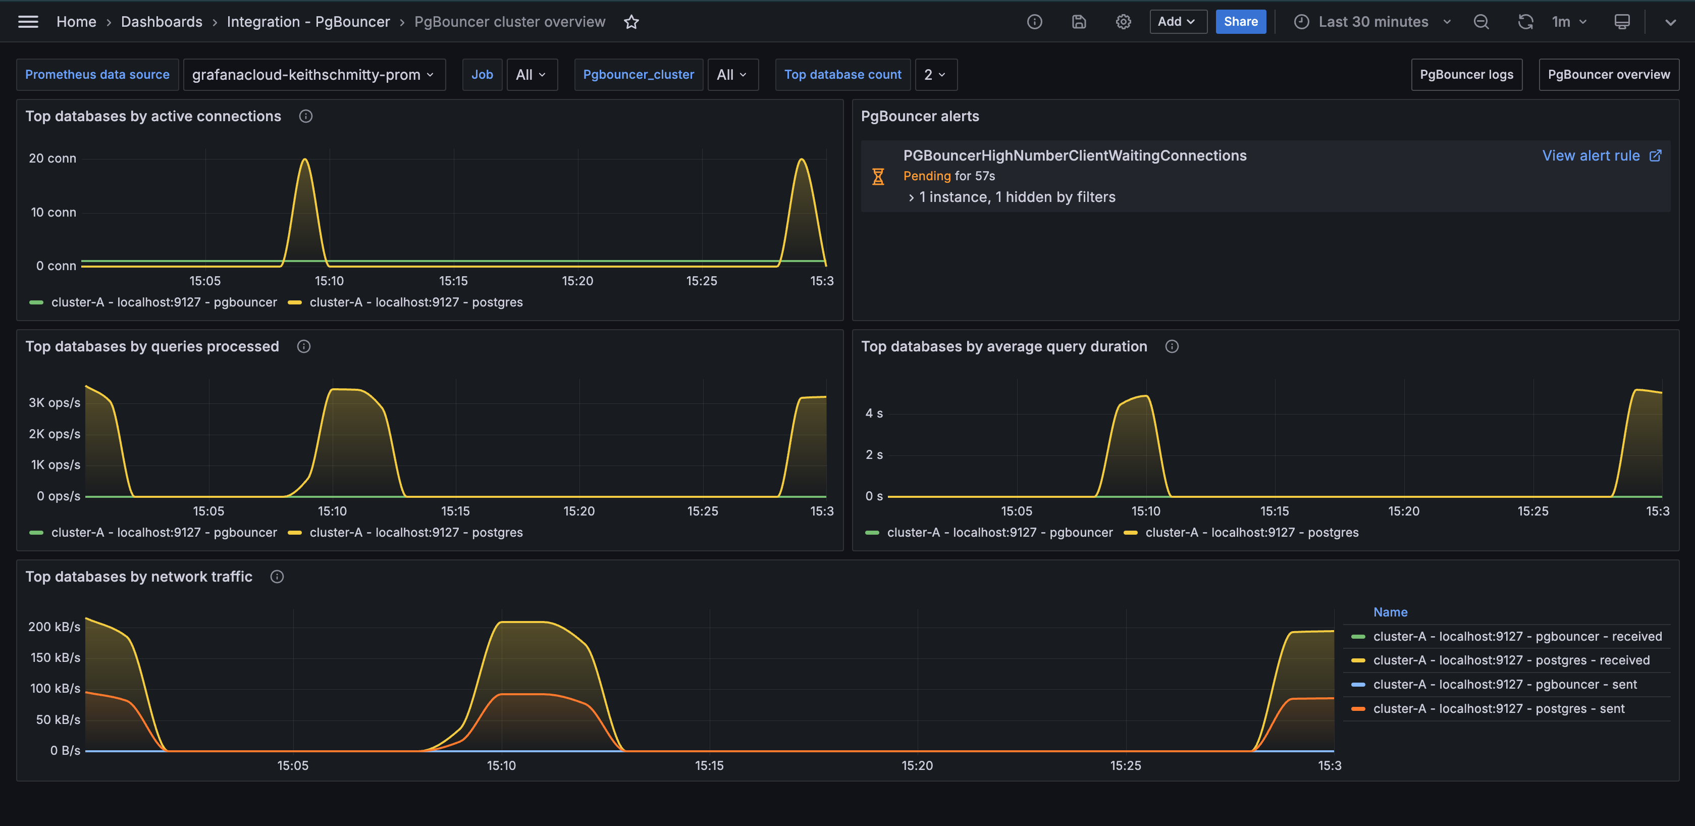Viewport: 1695px width, 826px height.
Task: Open the Job variable dropdown
Action: tap(532, 74)
